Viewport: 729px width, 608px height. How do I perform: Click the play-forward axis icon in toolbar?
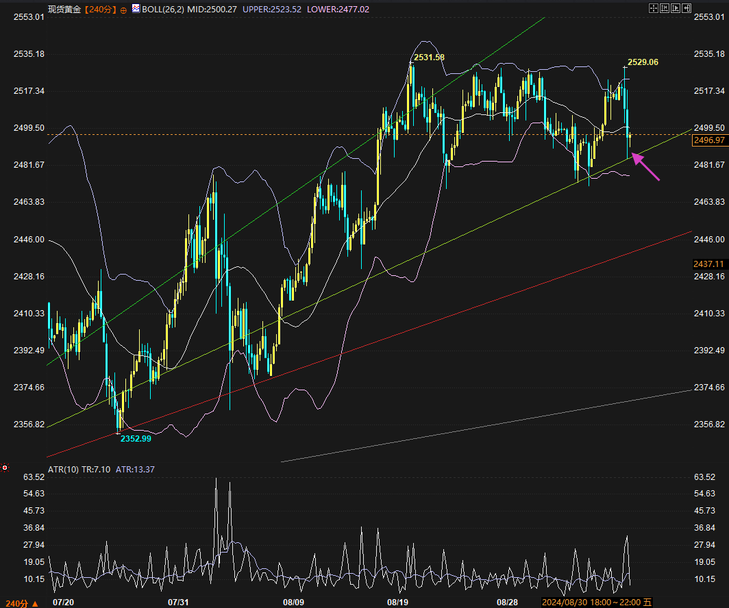coord(676,8)
